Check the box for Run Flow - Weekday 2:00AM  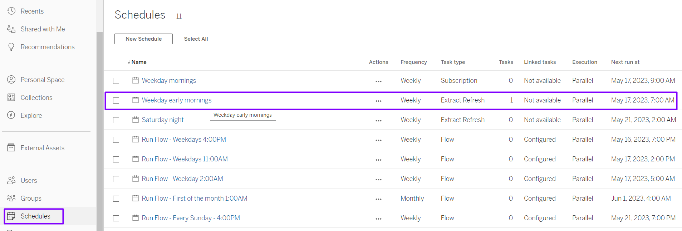pos(116,179)
